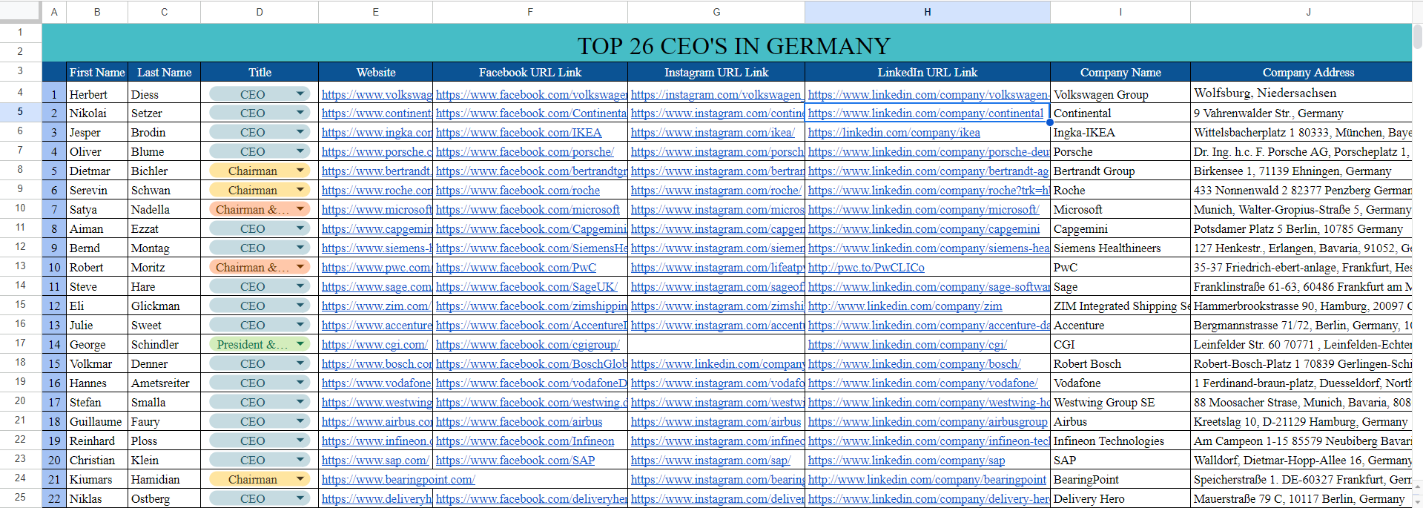The height and width of the screenshot is (508, 1423).
Task: Select the Website header cell
Action: click(376, 72)
